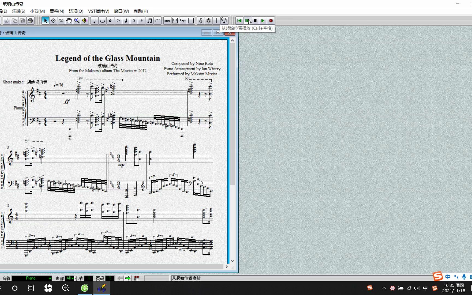Click the piano keyboard status icon
472x295 pixels.
pos(137,278)
